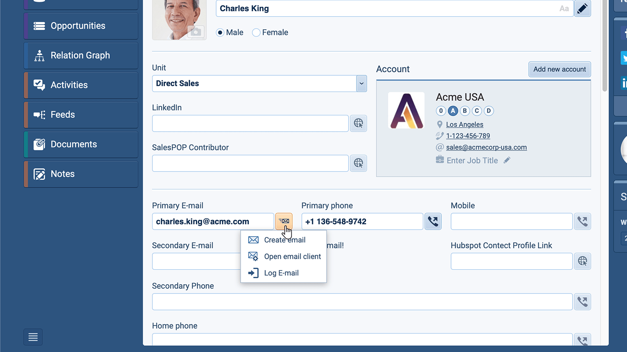This screenshot has height=352, width=627.
Task: Click the Add new account button
Action: point(559,69)
